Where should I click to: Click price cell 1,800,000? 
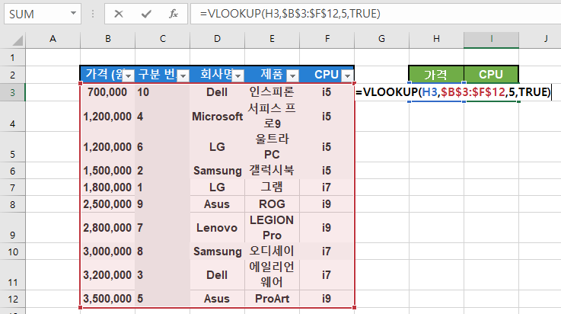tap(107, 187)
